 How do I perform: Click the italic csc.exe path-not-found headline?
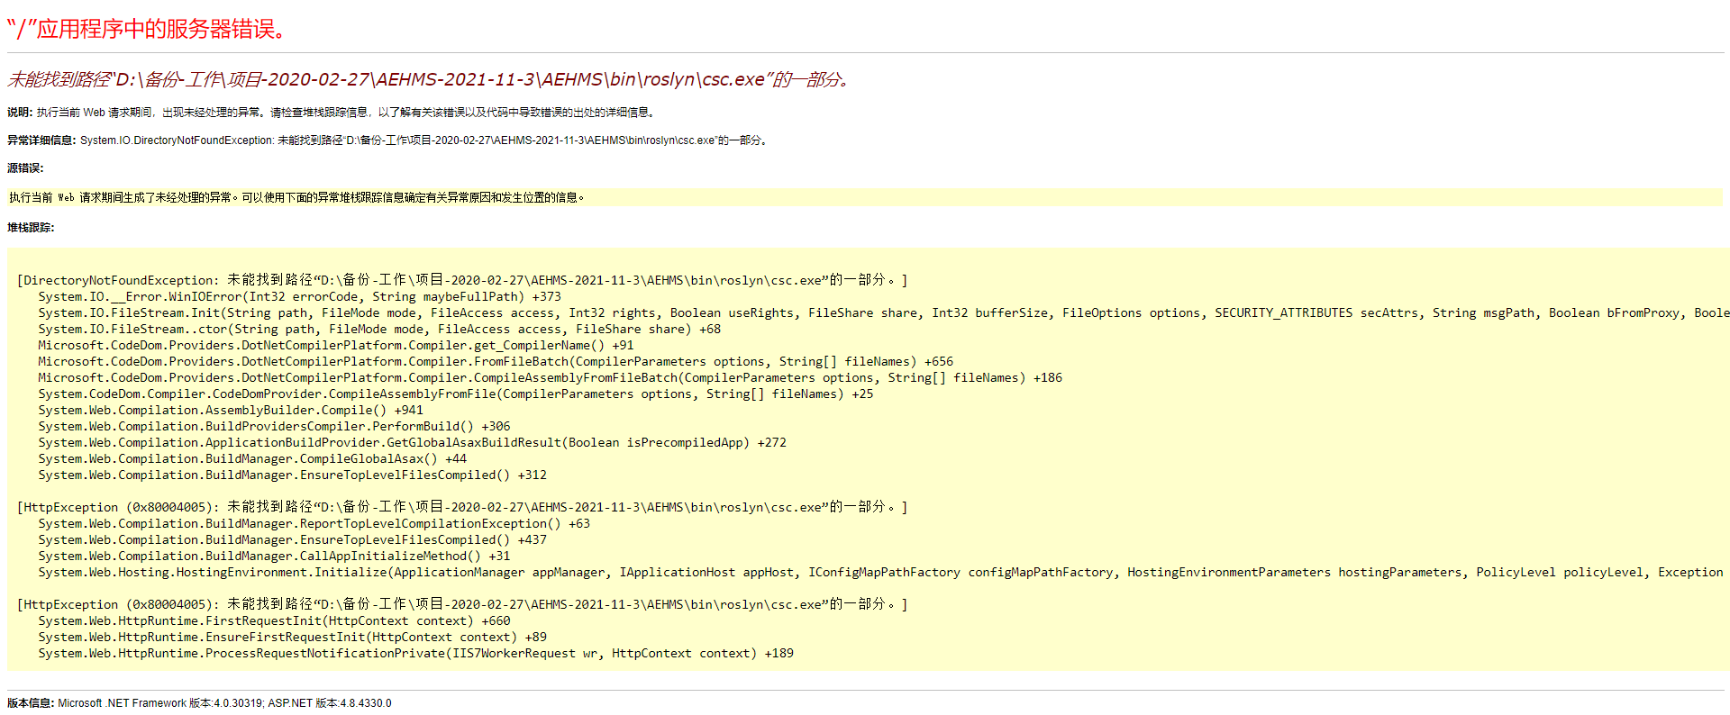(x=429, y=79)
